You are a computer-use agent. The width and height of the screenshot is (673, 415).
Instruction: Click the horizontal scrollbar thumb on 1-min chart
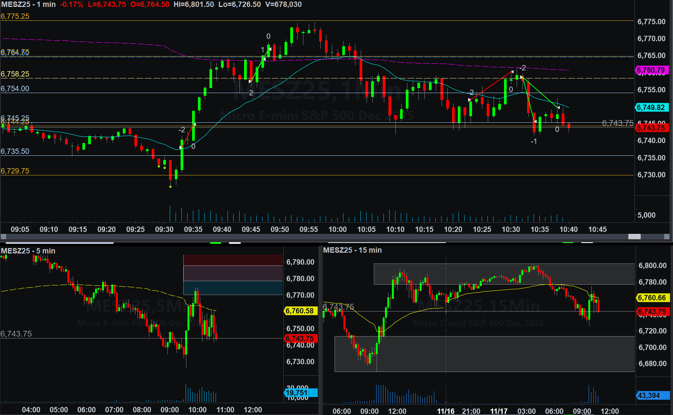tap(634, 237)
